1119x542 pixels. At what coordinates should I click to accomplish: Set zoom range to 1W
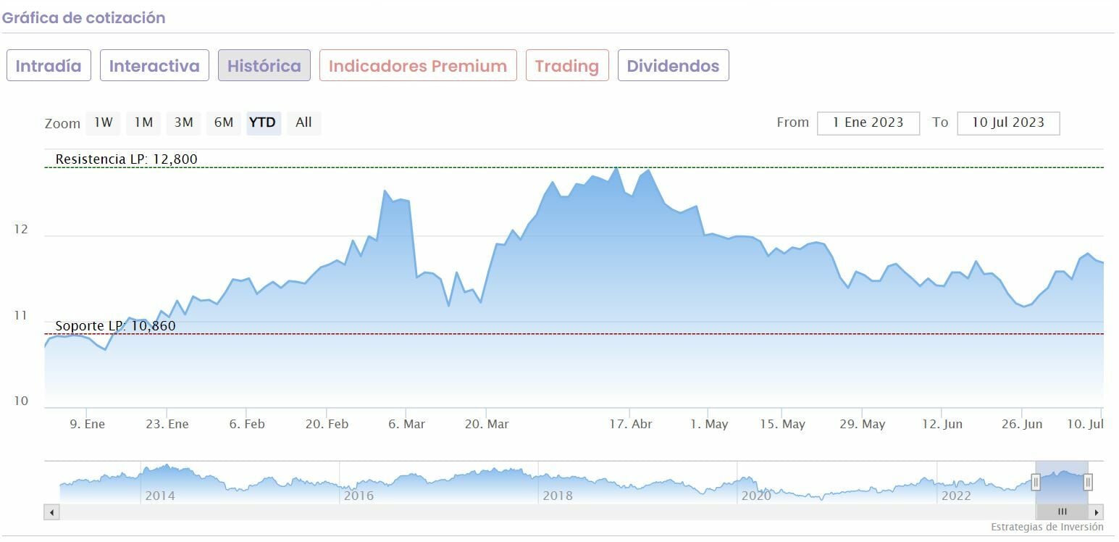(x=104, y=122)
